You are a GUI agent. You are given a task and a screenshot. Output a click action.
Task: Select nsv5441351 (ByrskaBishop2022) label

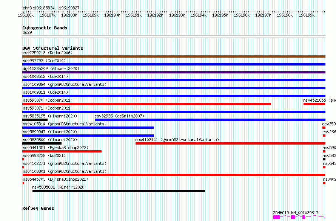pos(55,148)
